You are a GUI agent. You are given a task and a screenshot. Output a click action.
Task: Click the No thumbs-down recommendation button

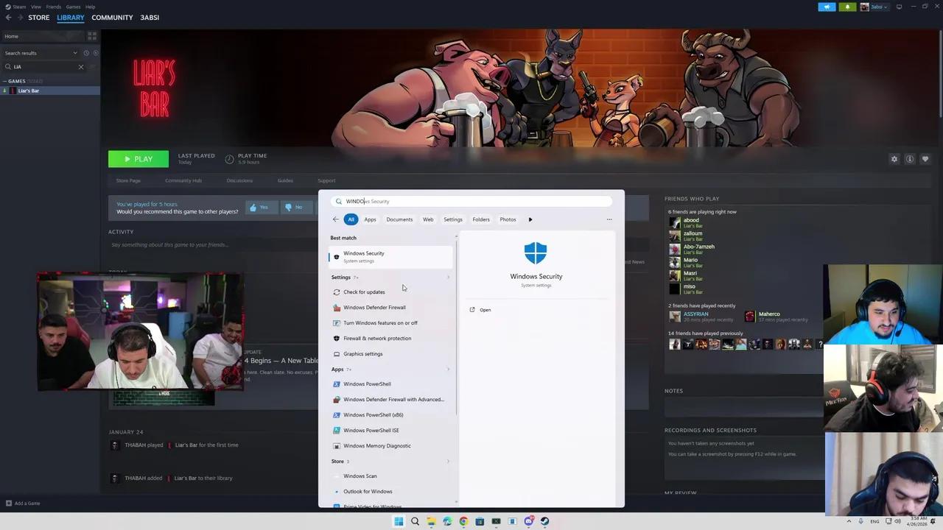(296, 208)
